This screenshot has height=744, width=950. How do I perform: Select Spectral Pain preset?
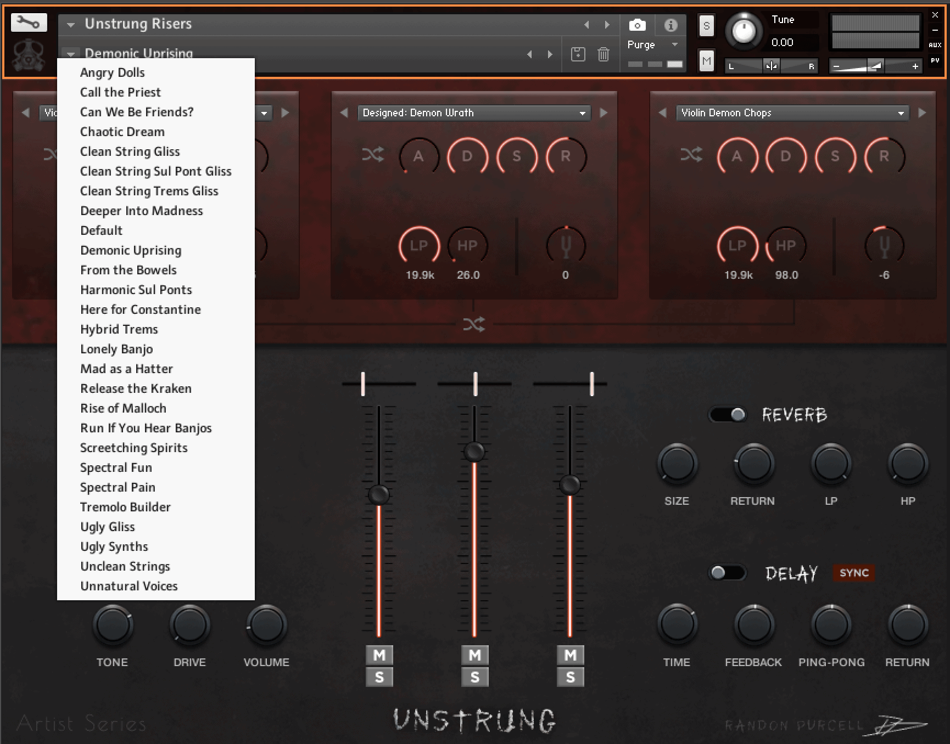118,487
